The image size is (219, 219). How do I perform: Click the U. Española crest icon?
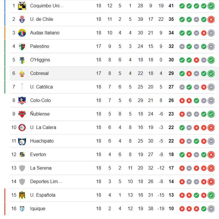point(22,195)
